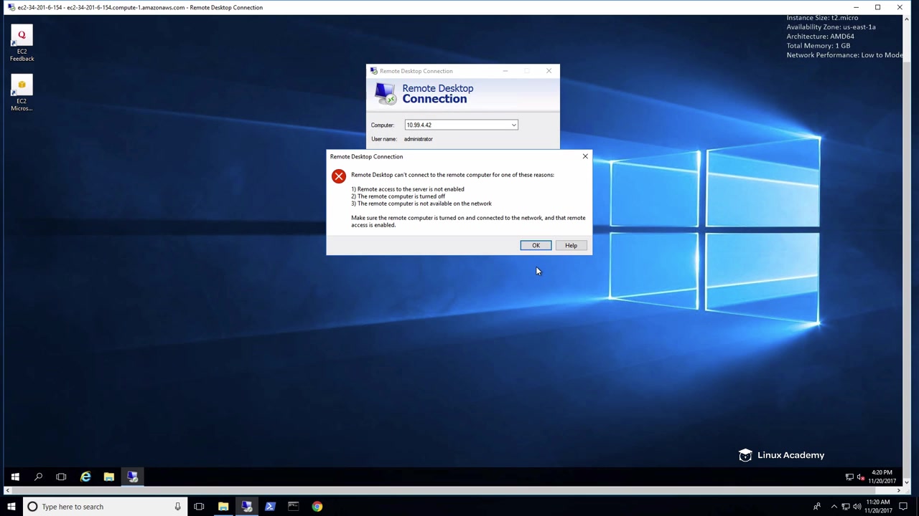Open Command Prompt from the local taskbar

[294, 507]
